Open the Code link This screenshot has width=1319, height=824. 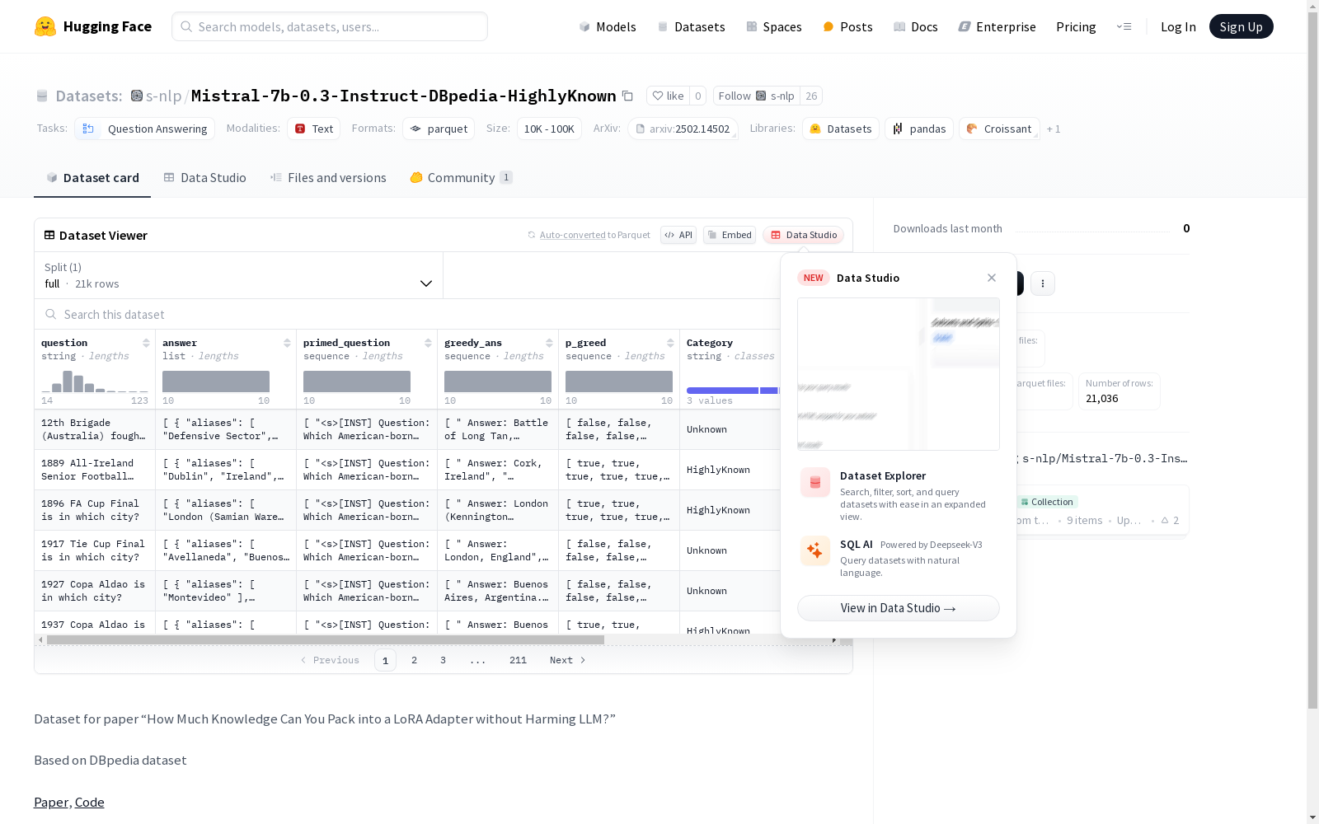point(90,803)
